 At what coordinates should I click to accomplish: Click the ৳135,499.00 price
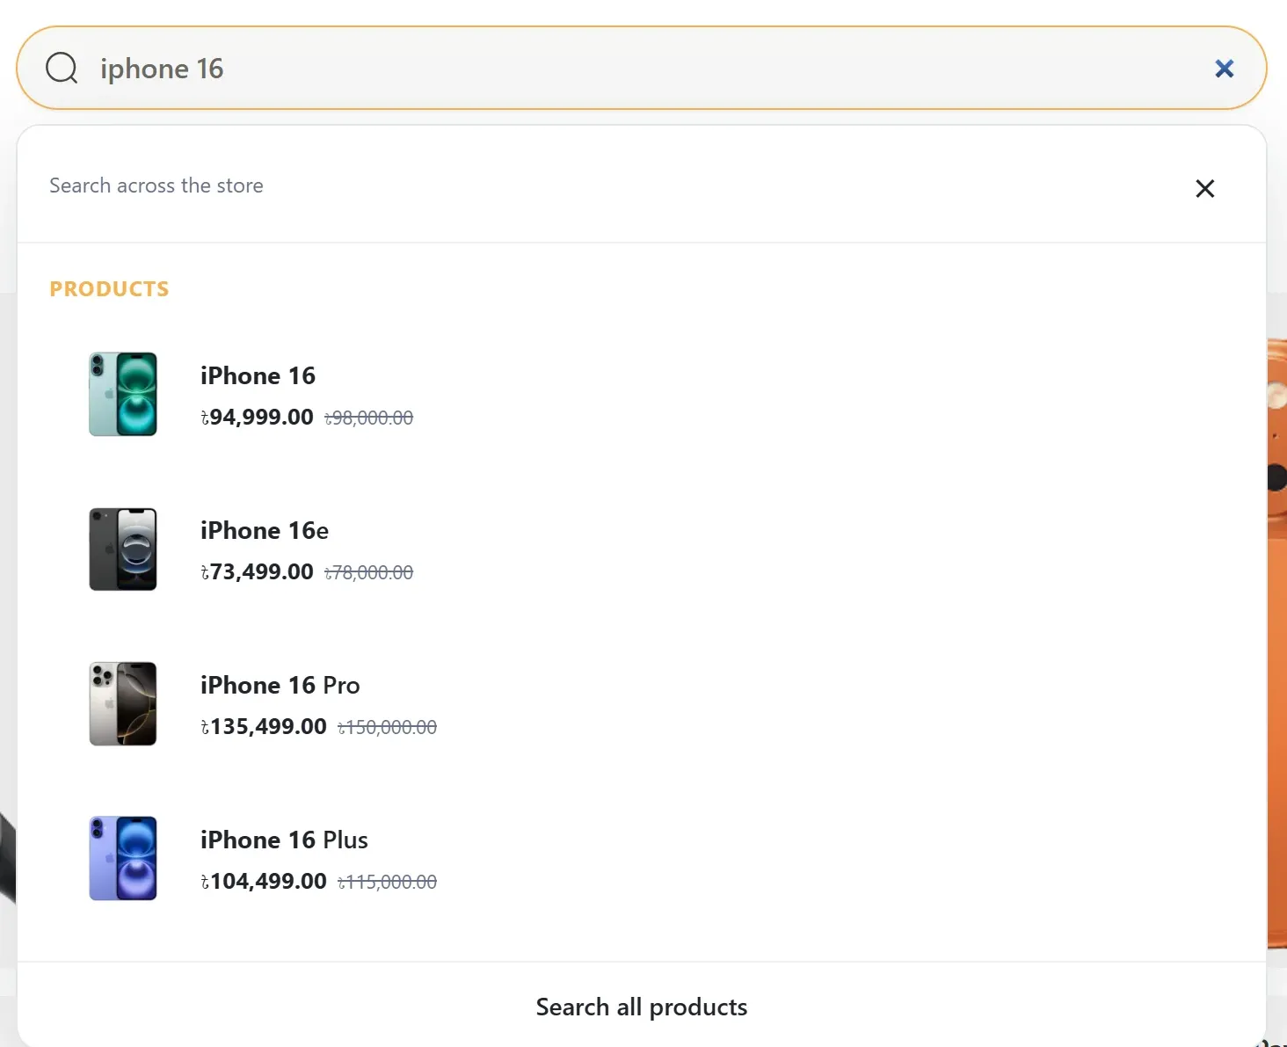click(x=264, y=726)
